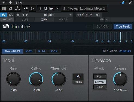The height and width of the screenshot is (102, 134).
Task: Select Slow attack
Action: (x=100, y=87)
